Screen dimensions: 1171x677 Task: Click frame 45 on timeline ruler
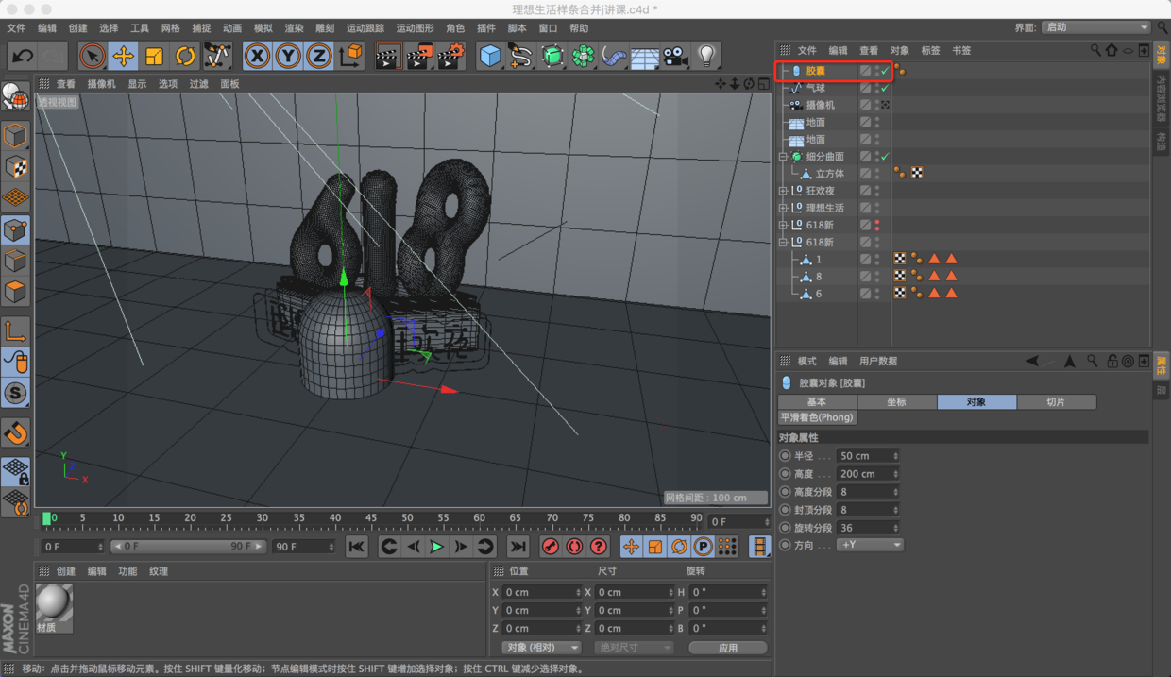click(371, 517)
